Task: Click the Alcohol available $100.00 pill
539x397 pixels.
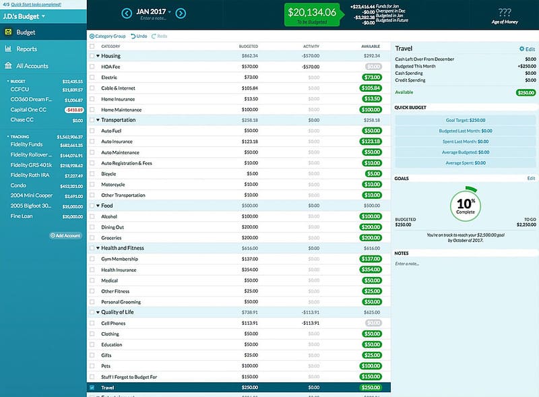Action: pyautogui.click(x=371, y=216)
